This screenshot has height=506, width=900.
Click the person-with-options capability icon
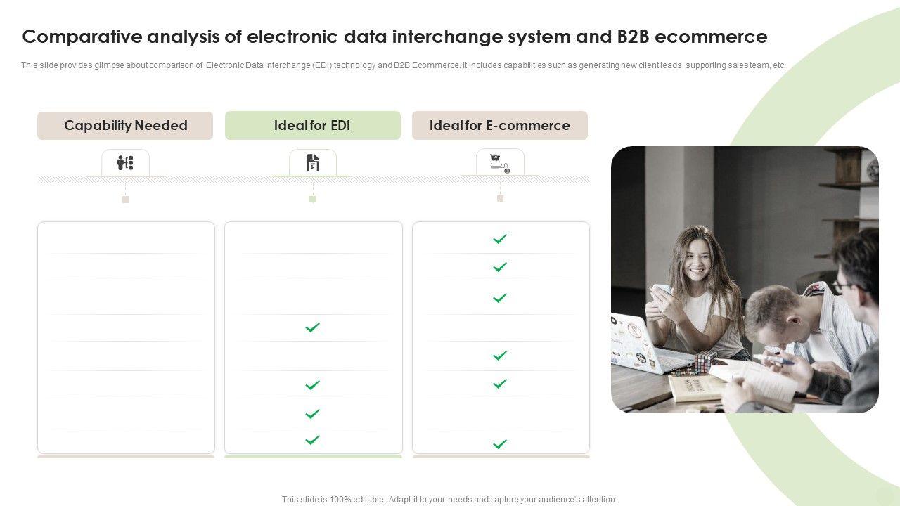[125, 163]
